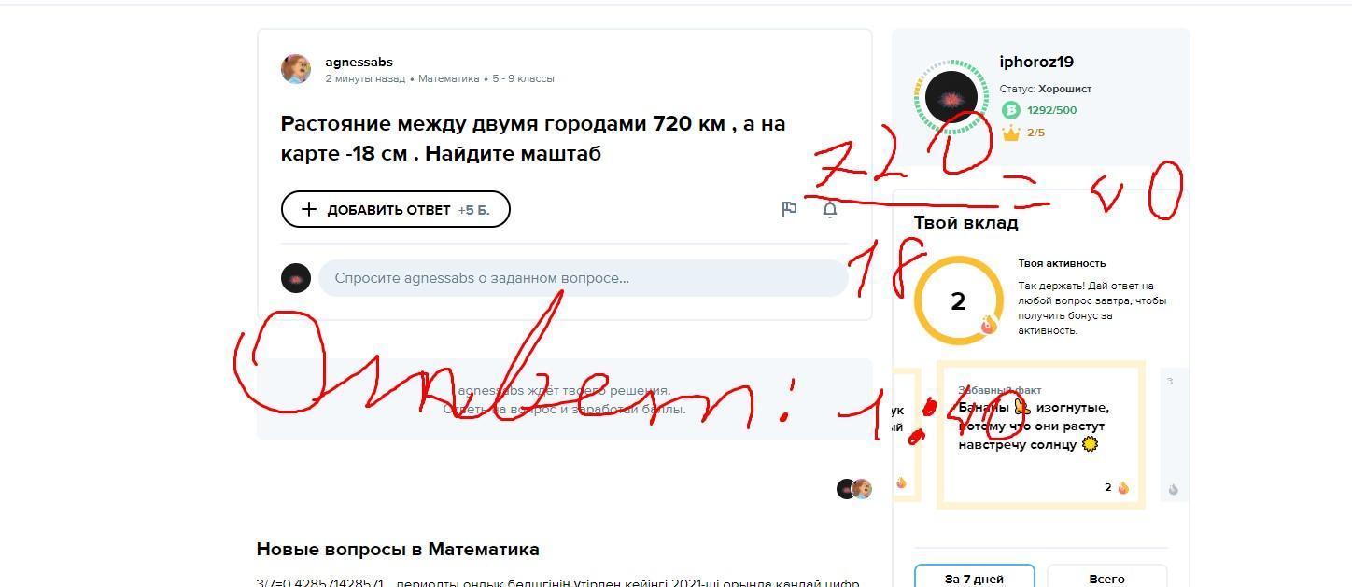The width and height of the screenshot is (1352, 587).
Task: Click the crown rank icon 2/5
Action: (x=1011, y=133)
